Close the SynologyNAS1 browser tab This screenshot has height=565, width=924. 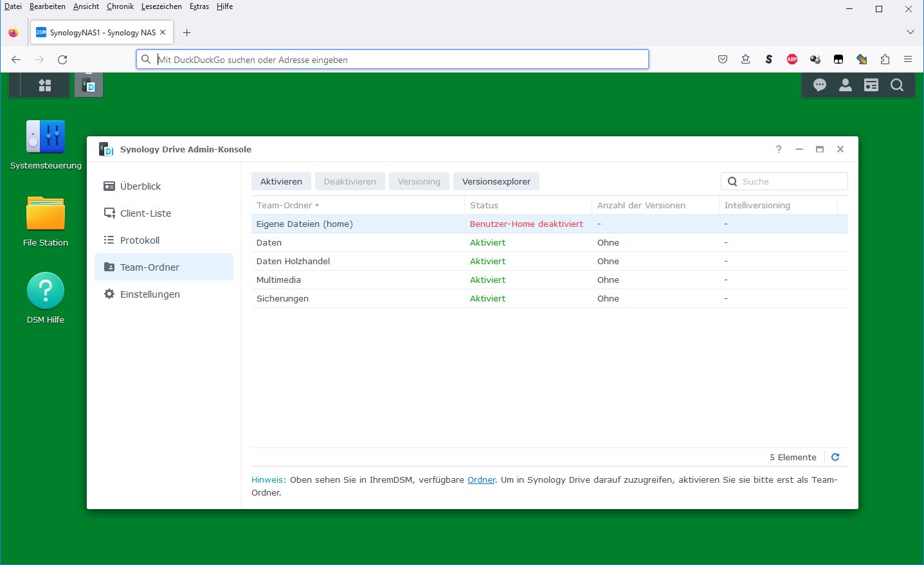click(x=163, y=32)
